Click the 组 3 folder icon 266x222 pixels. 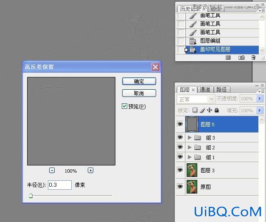197,137
